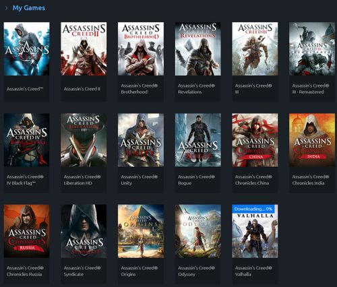Open Assassin's Creed Syndicate cover
Screen dimensions: 337x287
click(x=84, y=231)
